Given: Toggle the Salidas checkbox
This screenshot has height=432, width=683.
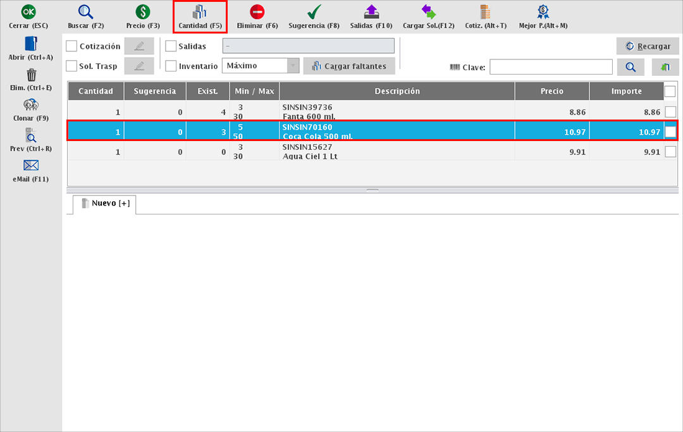Looking at the screenshot, I should point(171,46).
